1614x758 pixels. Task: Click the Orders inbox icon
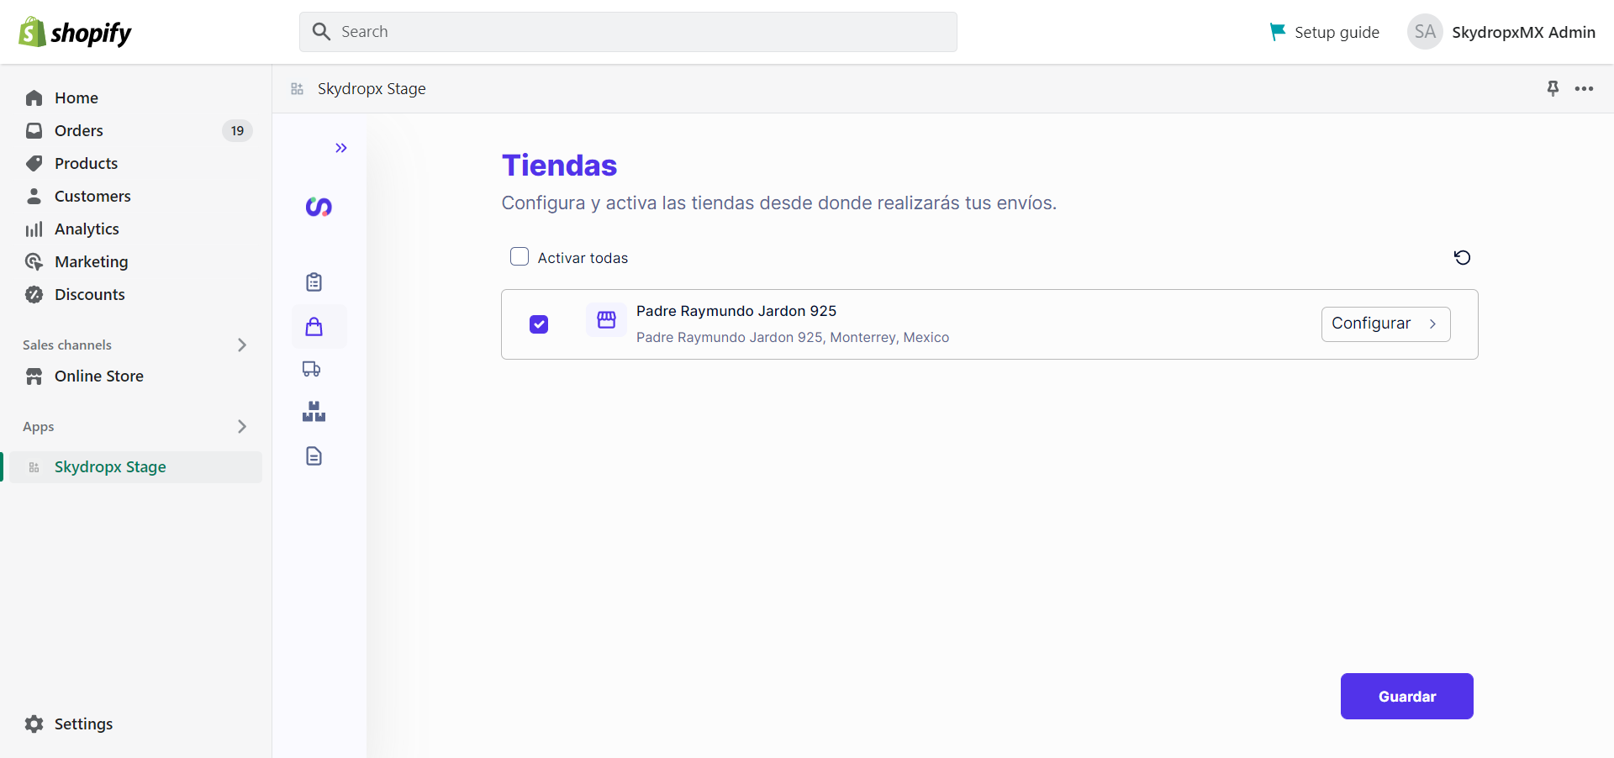pyautogui.click(x=34, y=131)
